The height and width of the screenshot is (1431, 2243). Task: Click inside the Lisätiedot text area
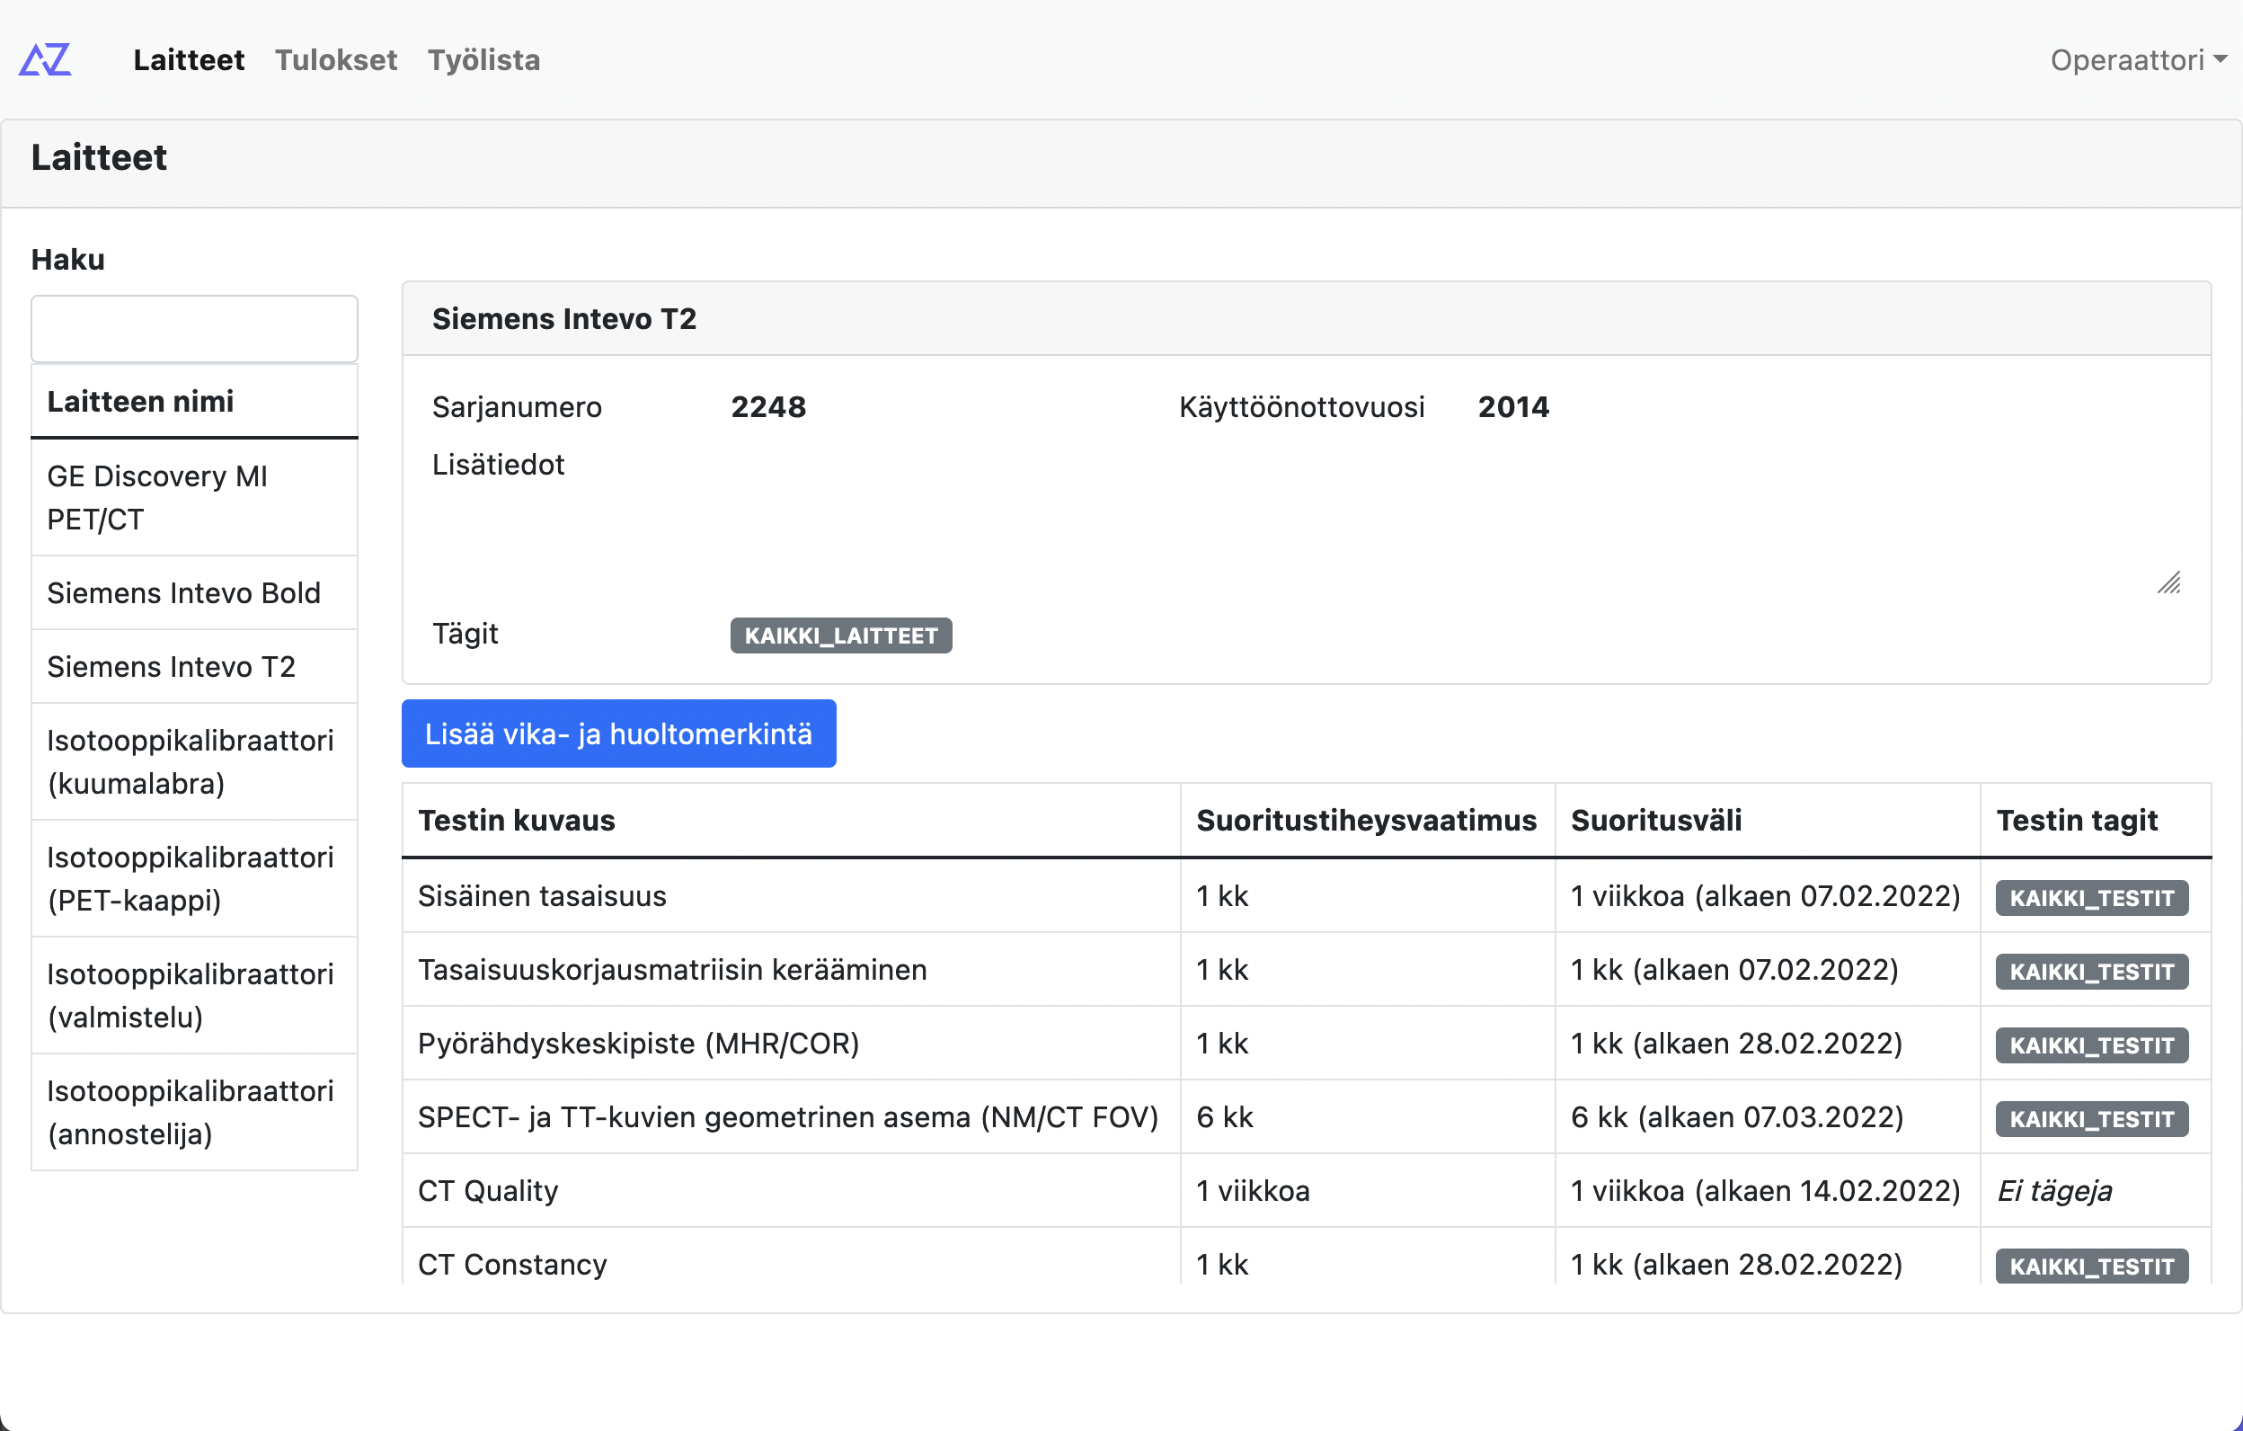pos(1456,521)
